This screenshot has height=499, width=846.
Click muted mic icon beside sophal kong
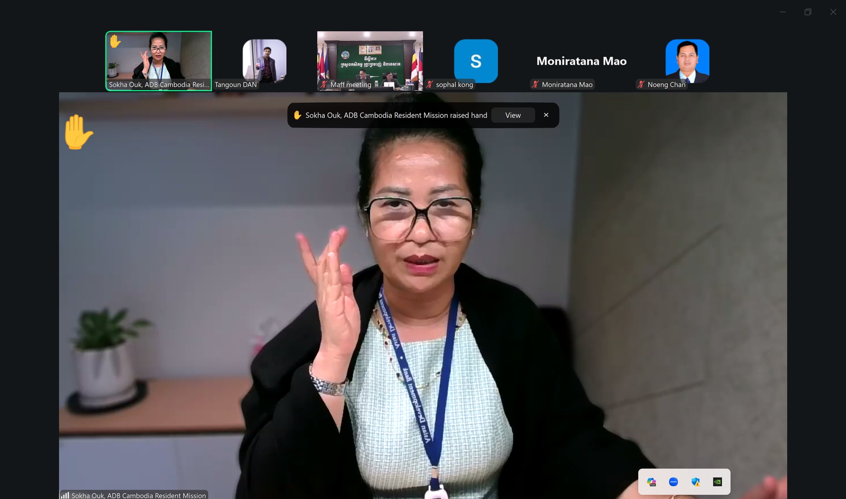(x=430, y=85)
